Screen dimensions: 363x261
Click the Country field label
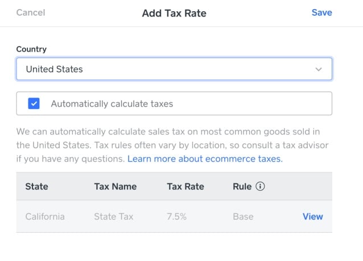pos(31,49)
